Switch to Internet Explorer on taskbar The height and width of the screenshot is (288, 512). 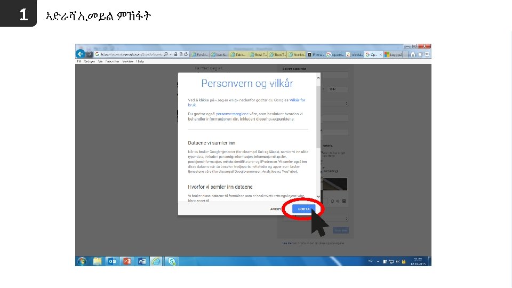point(156,261)
